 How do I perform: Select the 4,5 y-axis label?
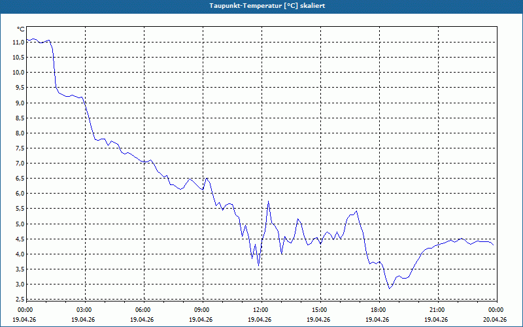(x=20, y=239)
